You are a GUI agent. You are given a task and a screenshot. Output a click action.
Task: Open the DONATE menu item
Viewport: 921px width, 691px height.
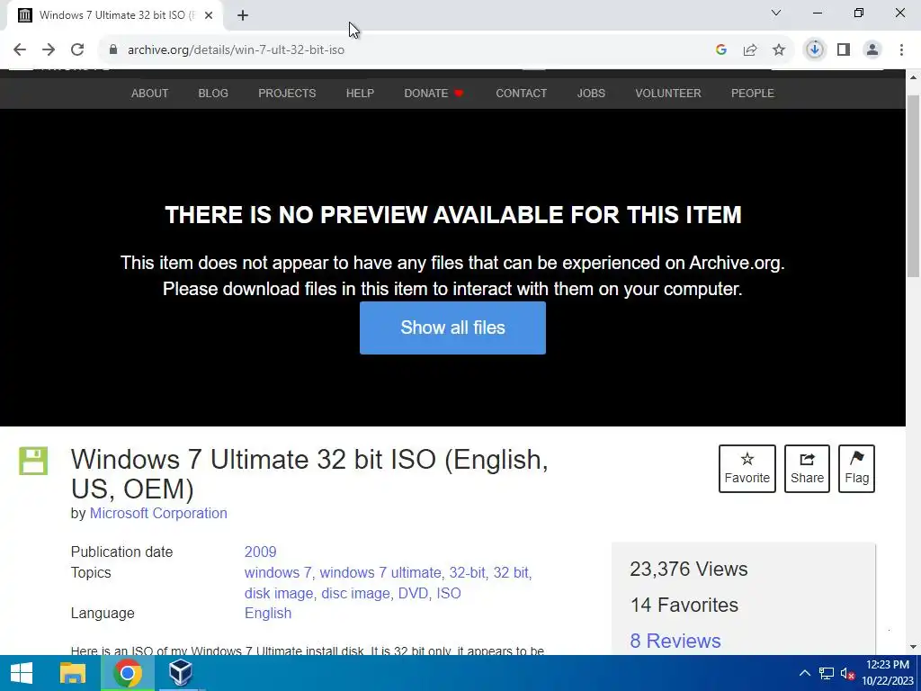click(x=434, y=94)
